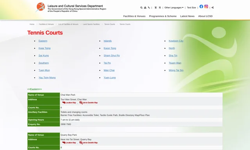Click List of Facilities & Venues breadcrumb
Image resolution: width=250 pixels, height=150 pixels.
68,24
